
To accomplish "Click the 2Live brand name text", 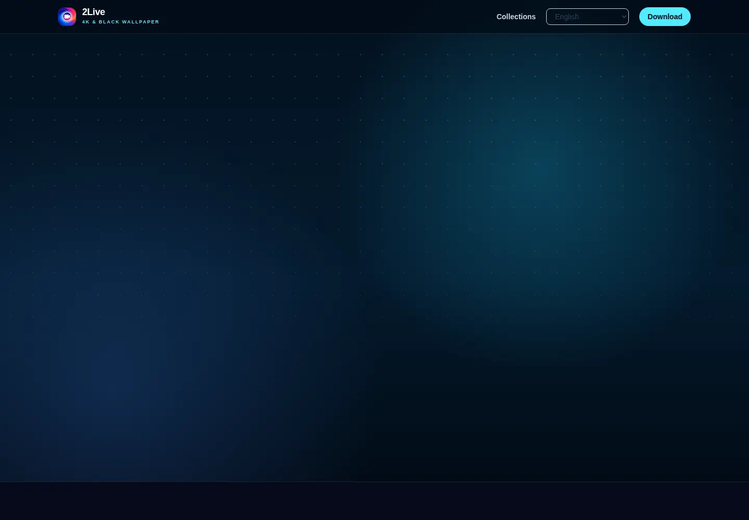I will (x=94, y=12).
